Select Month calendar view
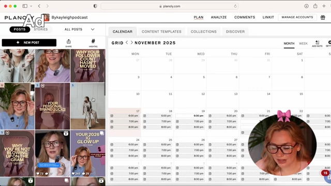Viewport: 331px width, 186px height. 289,43
